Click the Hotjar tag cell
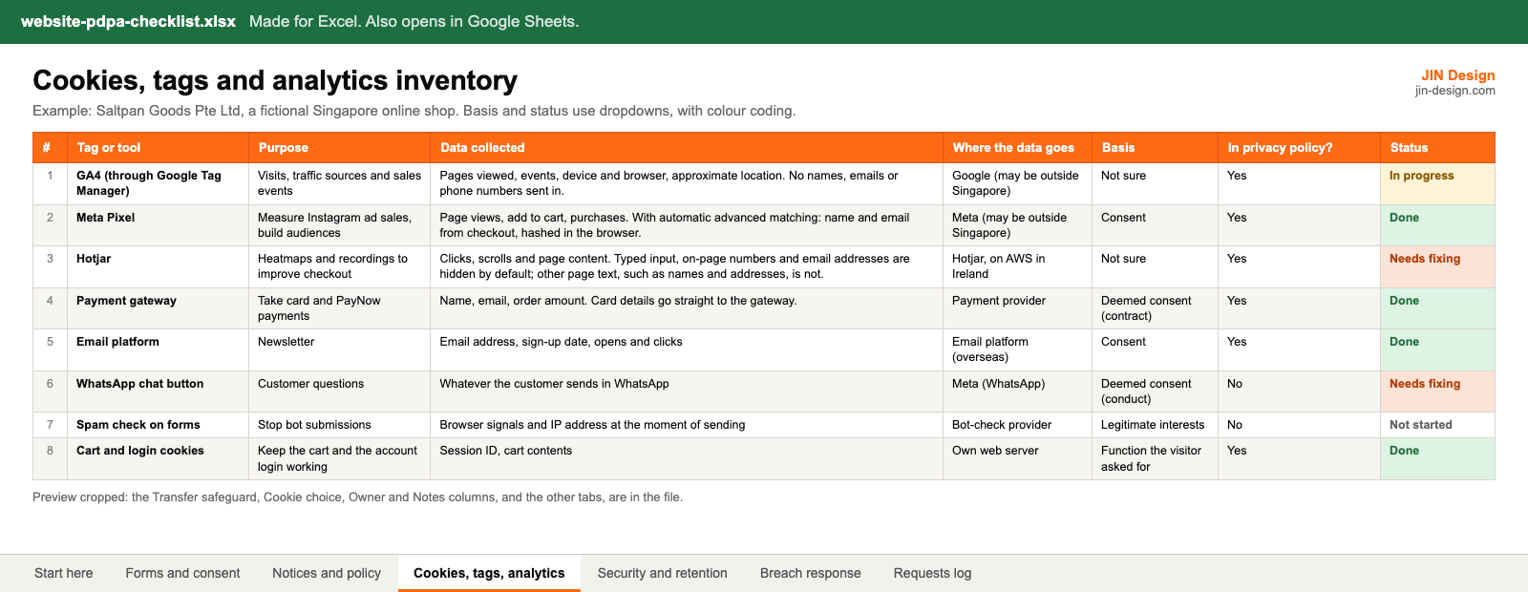 pyautogui.click(x=158, y=266)
